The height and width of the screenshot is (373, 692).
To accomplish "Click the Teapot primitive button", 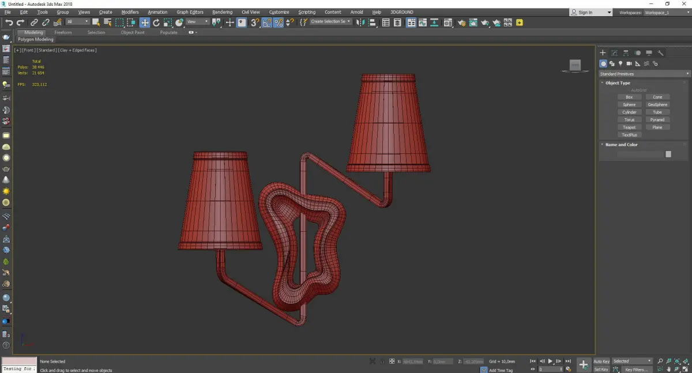I will point(629,127).
